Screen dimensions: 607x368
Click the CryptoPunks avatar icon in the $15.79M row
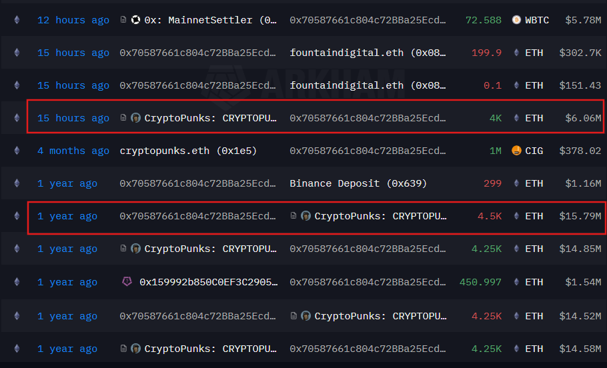tap(306, 216)
